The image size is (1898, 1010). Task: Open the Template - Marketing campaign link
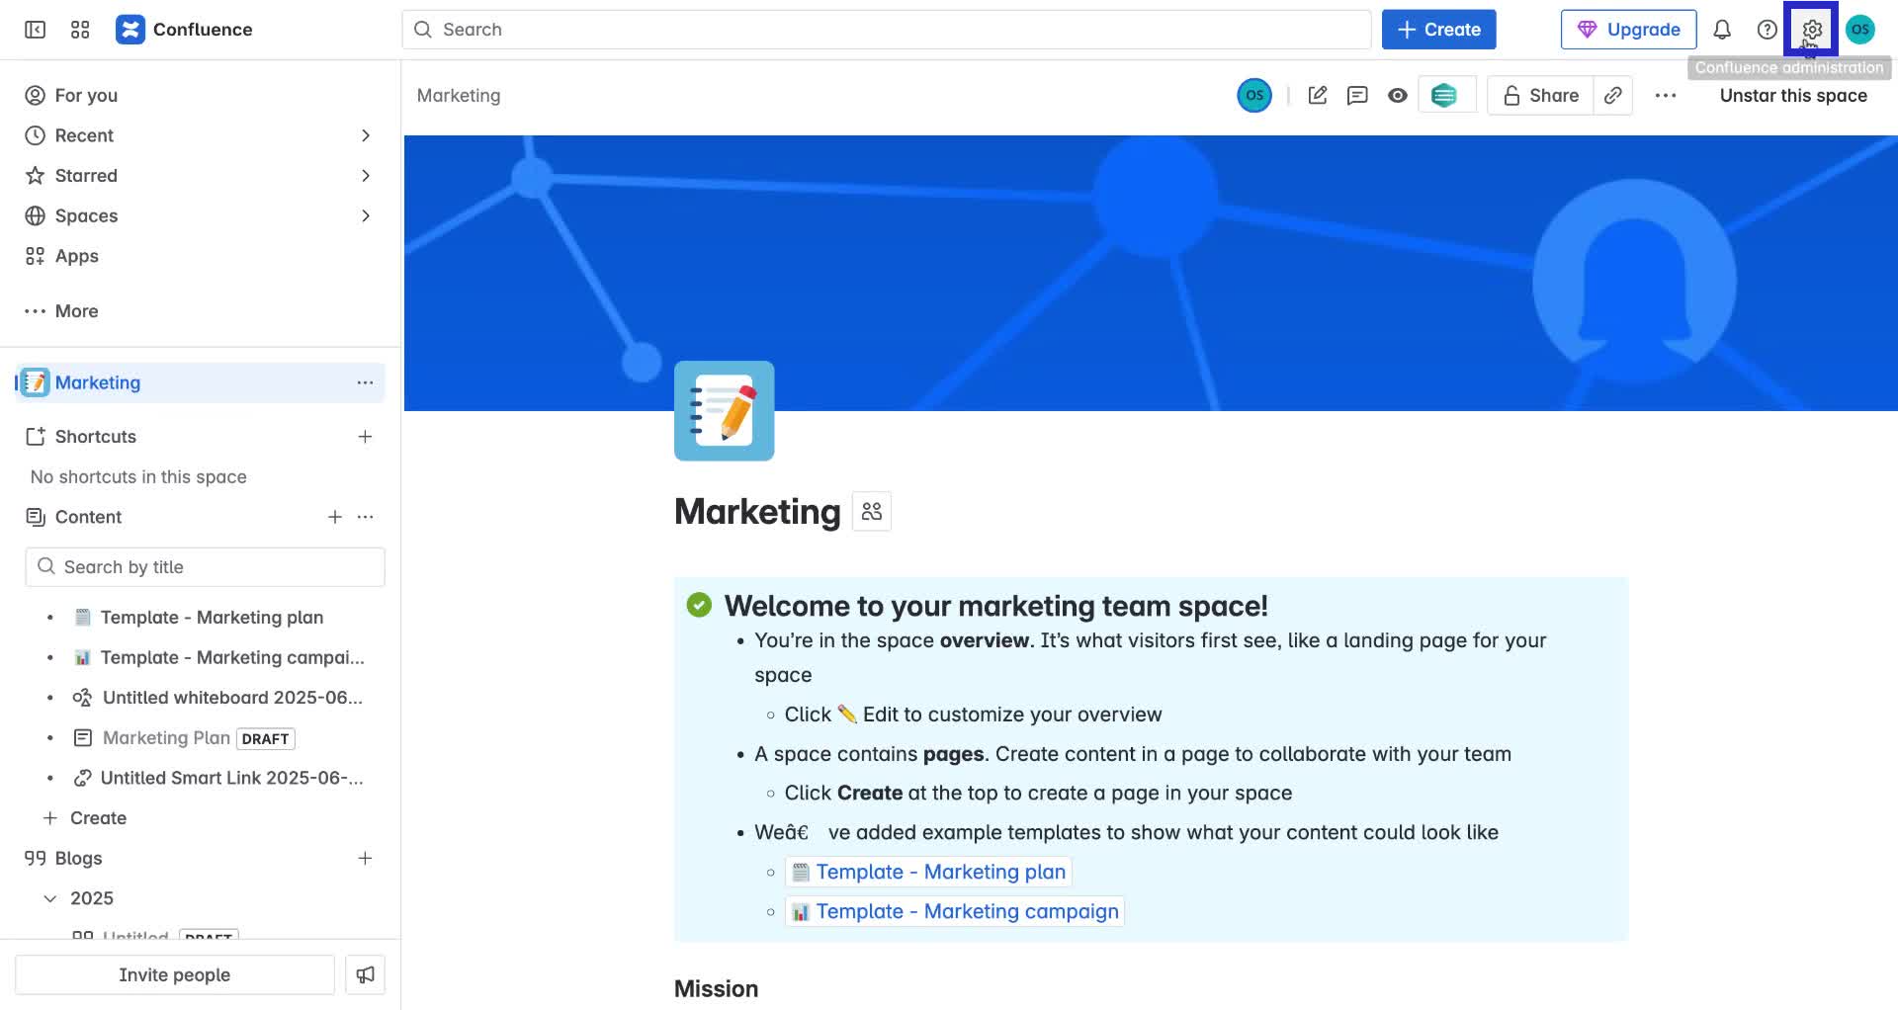[966, 911]
